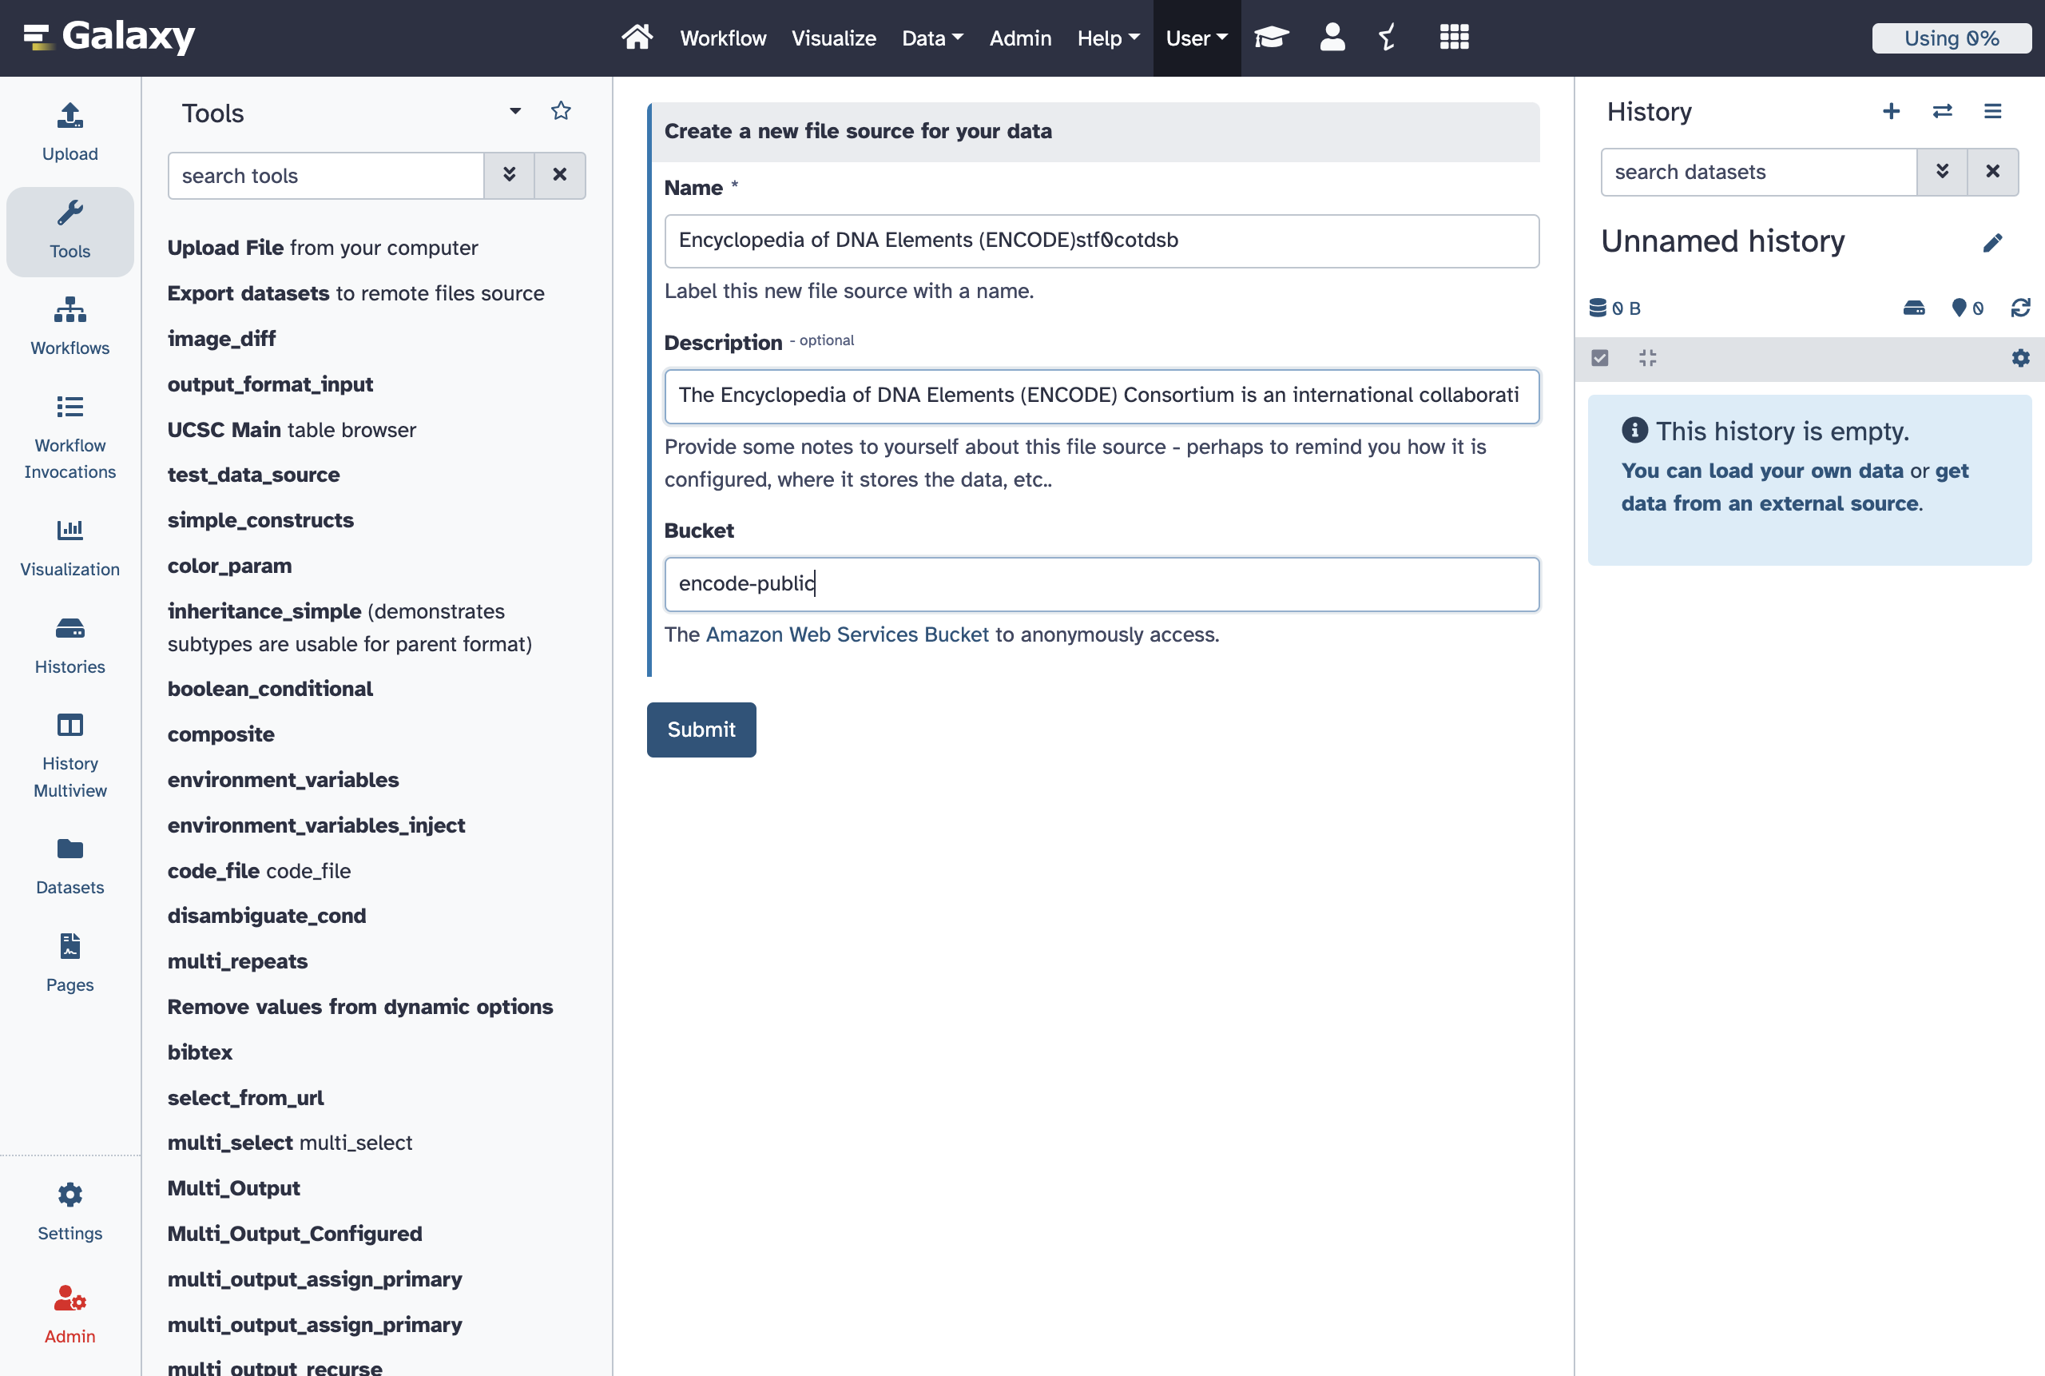Viewport: 2045px width, 1376px height.
Task: Open the Amazon Web Services Bucket link
Action: point(847,634)
